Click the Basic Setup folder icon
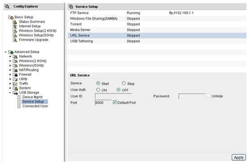 click(x=11, y=17)
